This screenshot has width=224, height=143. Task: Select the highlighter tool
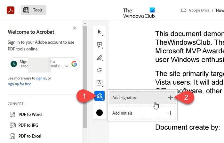(x=100, y=58)
